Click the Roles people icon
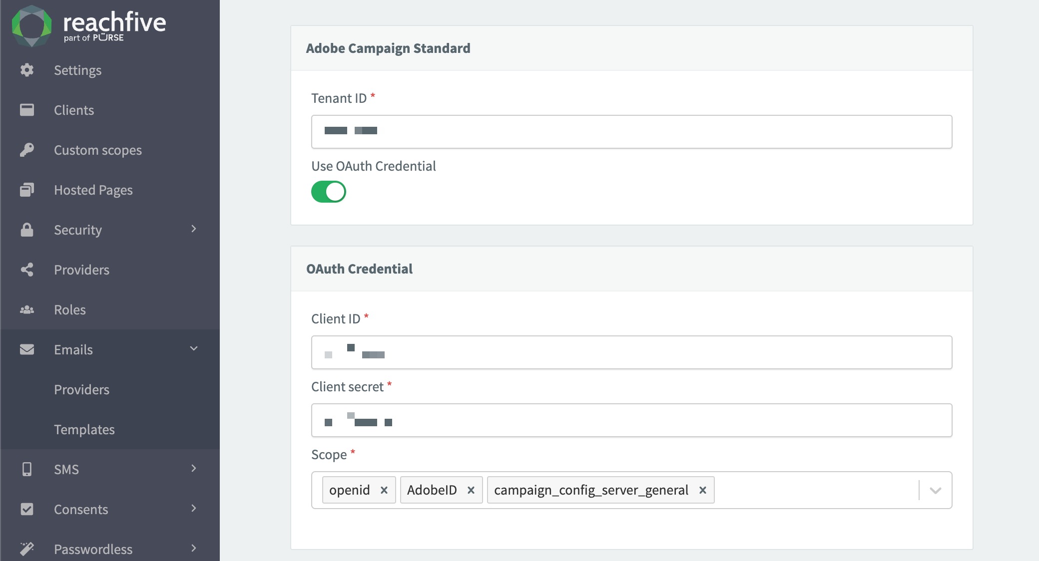The height and width of the screenshot is (561, 1039). click(27, 309)
